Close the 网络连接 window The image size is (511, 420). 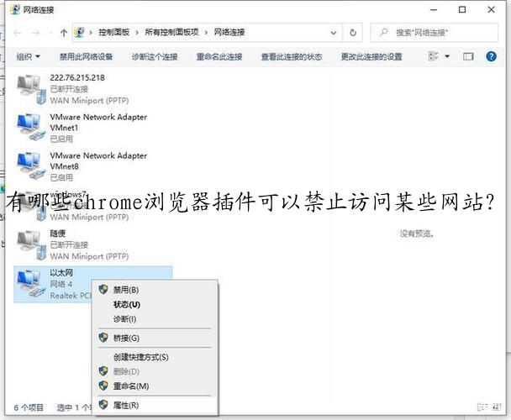(x=492, y=10)
